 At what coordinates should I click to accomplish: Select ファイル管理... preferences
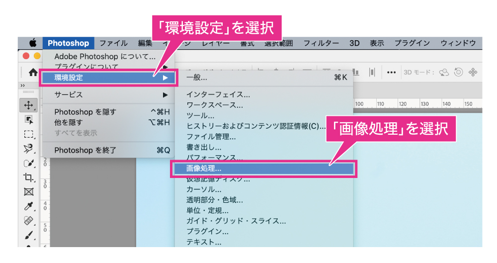coord(264,137)
